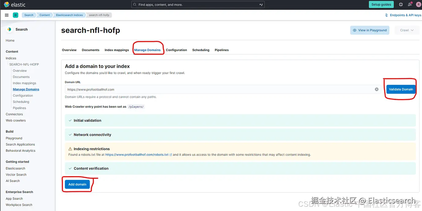
Task: Select SEARCH-NFL-HOFP in the sidebar
Action: [x=24, y=65]
